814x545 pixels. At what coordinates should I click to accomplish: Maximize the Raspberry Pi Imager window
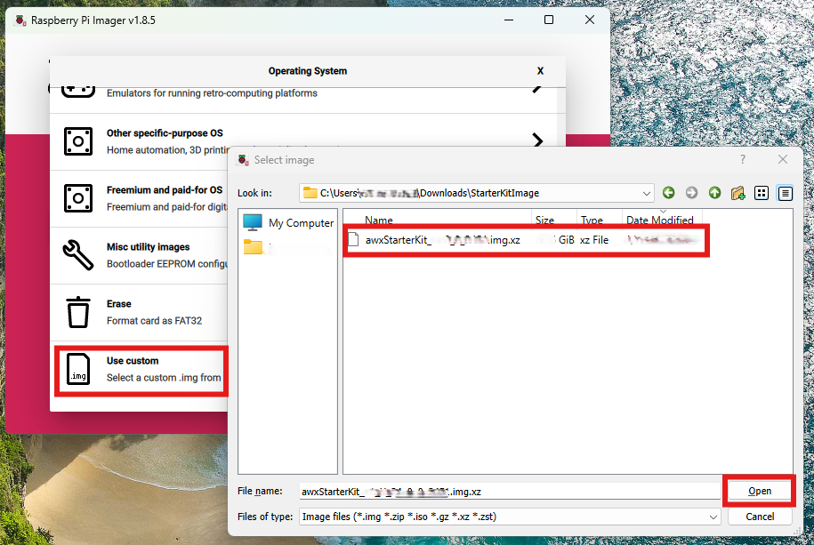tap(549, 20)
